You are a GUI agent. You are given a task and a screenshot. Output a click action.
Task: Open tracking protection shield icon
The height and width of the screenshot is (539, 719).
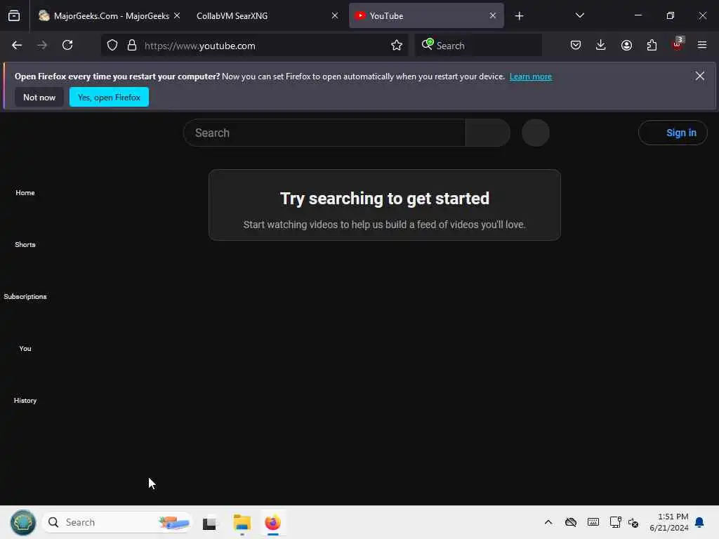click(x=112, y=46)
